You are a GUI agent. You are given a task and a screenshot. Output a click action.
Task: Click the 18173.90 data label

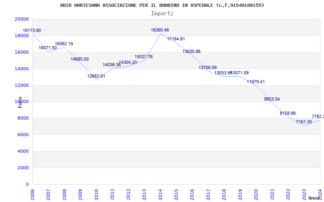point(32,31)
